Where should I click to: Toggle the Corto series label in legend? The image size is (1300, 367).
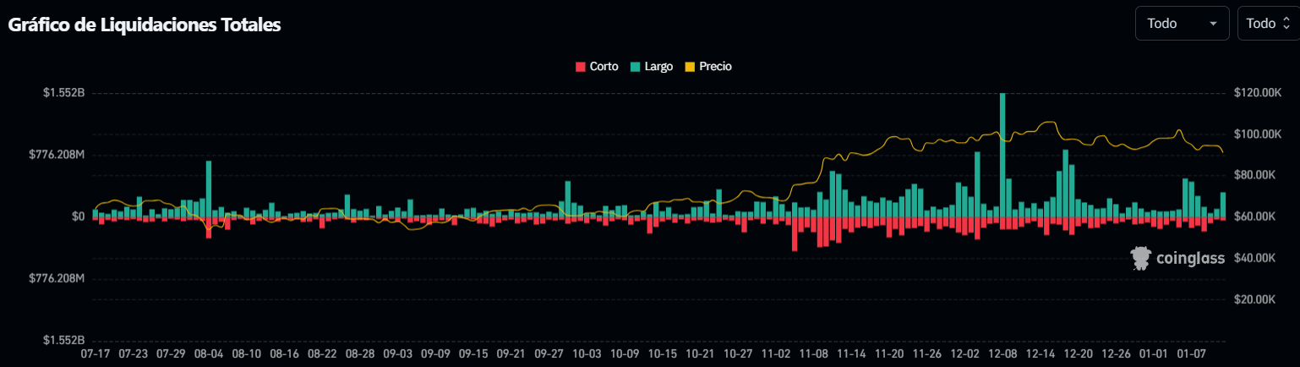[x=604, y=67]
